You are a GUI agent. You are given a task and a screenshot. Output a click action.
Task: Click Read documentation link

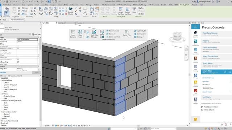211,107
